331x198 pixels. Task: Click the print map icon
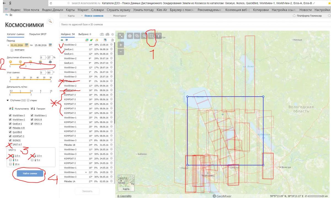coord(130,36)
